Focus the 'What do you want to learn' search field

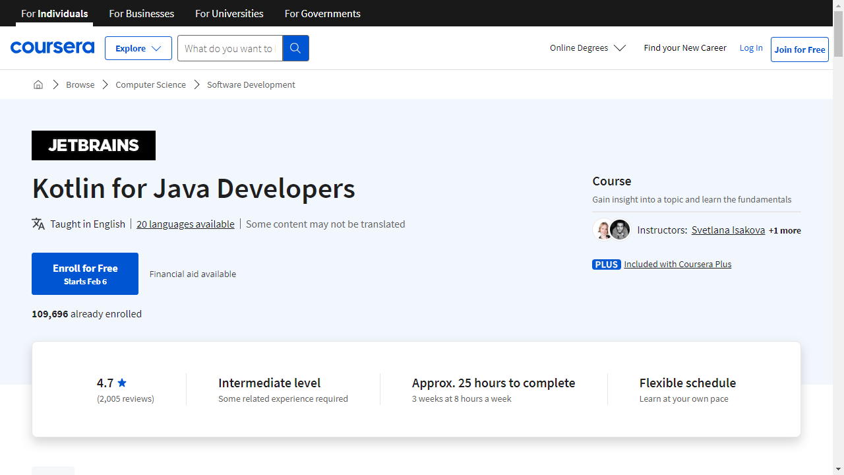pyautogui.click(x=229, y=48)
